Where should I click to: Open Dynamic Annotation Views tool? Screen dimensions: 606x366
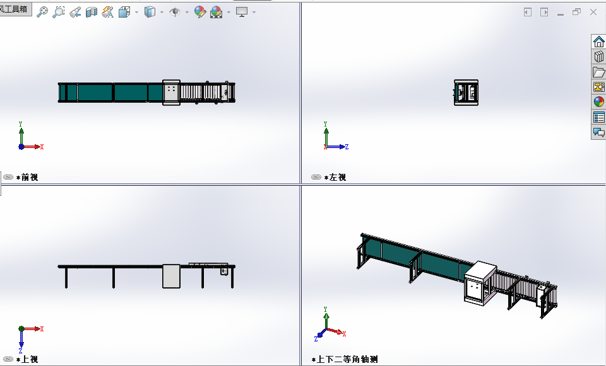coord(107,13)
